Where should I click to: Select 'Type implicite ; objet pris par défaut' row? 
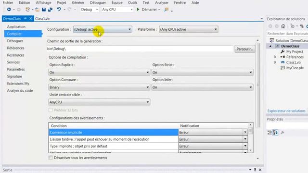tap(114, 146)
